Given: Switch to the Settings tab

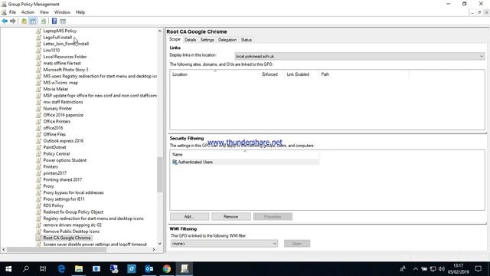Looking at the screenshot, I should tap(207, 40).
